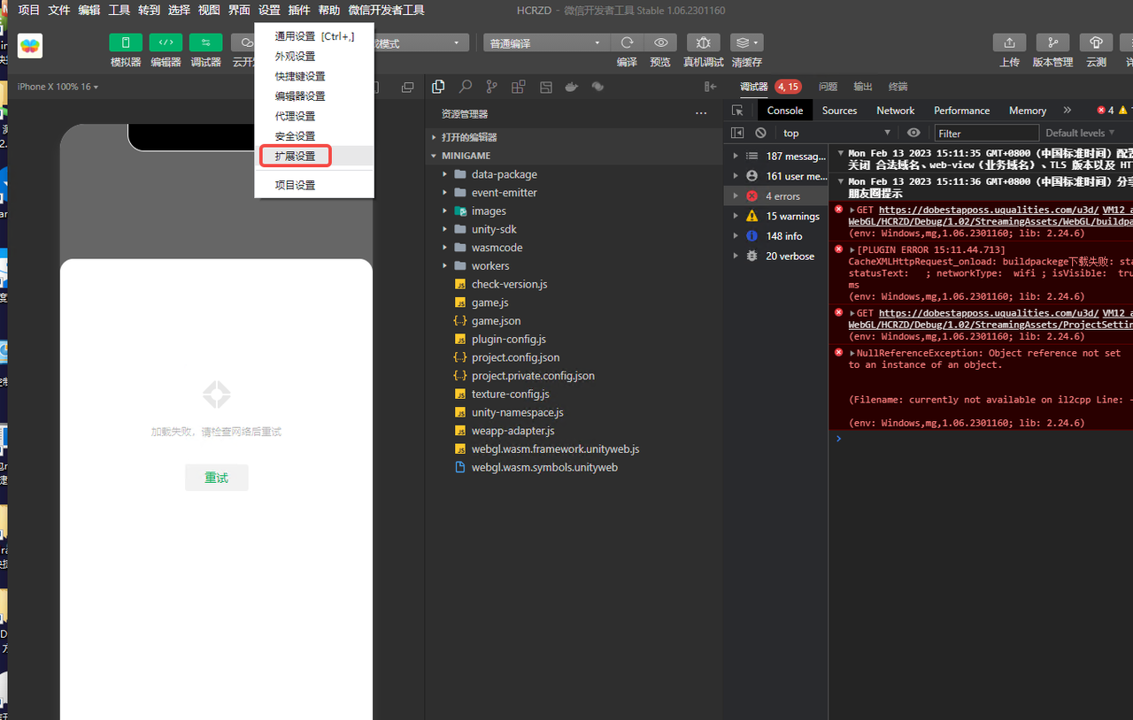
Task: Select 代理设置 menu entry
Action: coord(314,117)
